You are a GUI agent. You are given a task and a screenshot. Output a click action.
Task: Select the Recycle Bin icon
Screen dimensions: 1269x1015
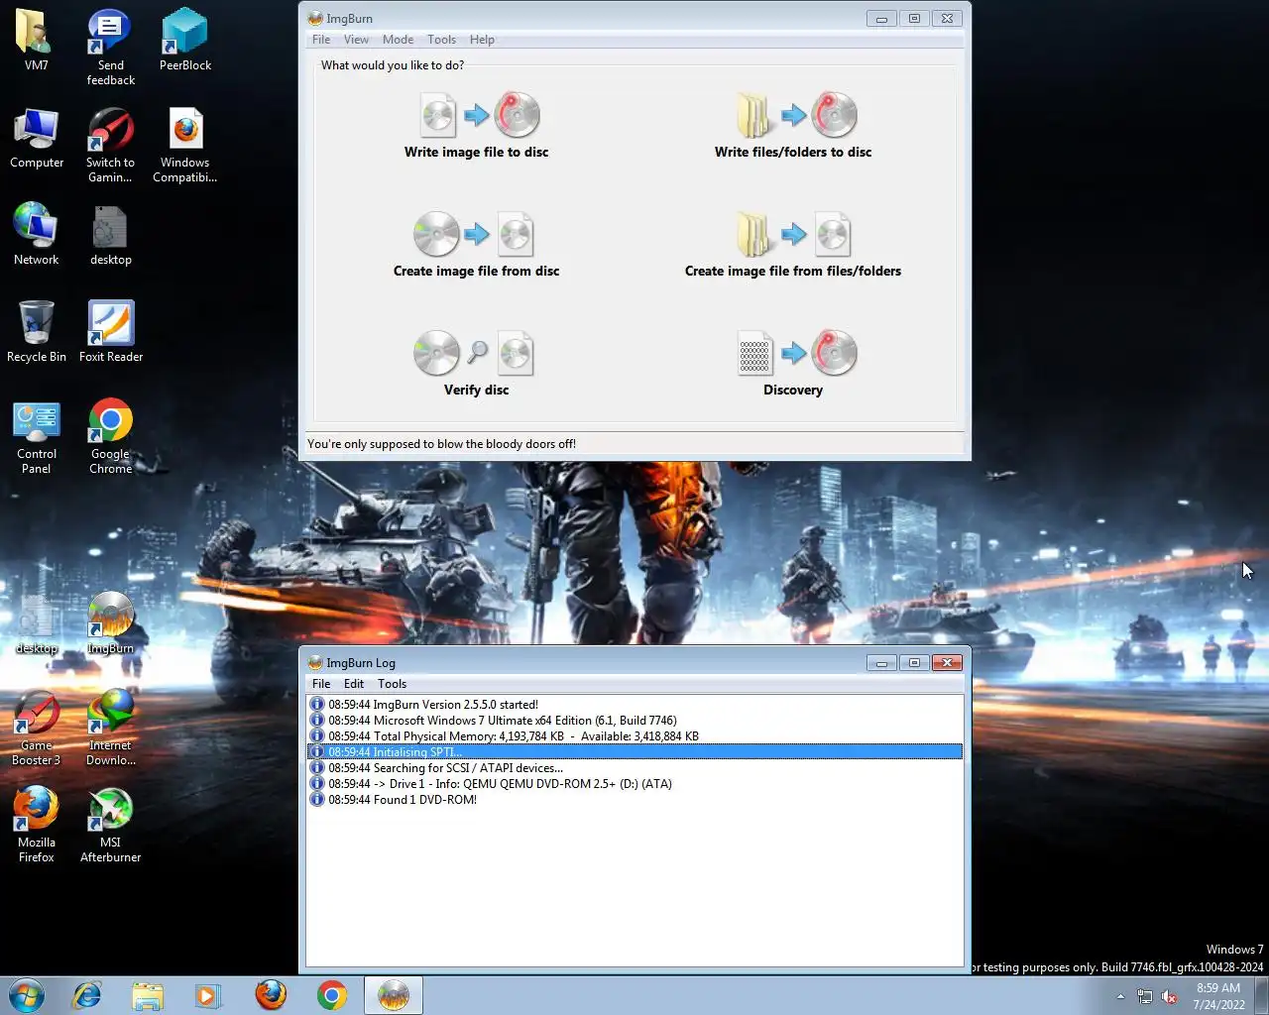pos(37,331)
